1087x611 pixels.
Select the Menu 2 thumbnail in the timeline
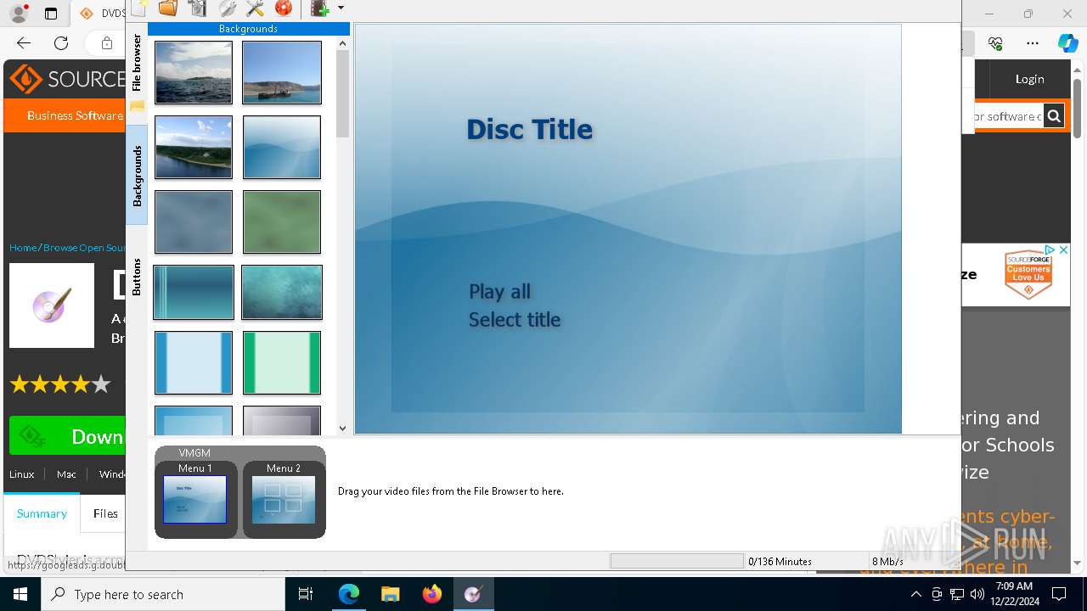284,498
